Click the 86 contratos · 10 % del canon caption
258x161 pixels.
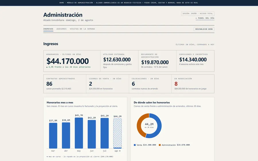coord(154,67)
